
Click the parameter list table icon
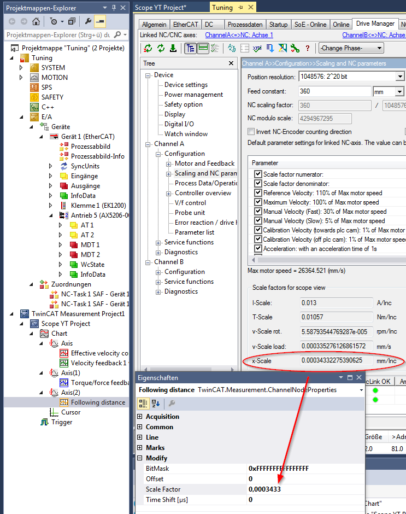(244, 49)
